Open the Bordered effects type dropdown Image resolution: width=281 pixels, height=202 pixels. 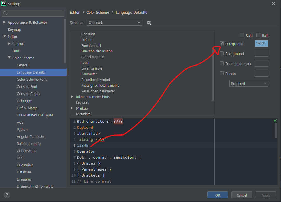(x=249, y=84)
